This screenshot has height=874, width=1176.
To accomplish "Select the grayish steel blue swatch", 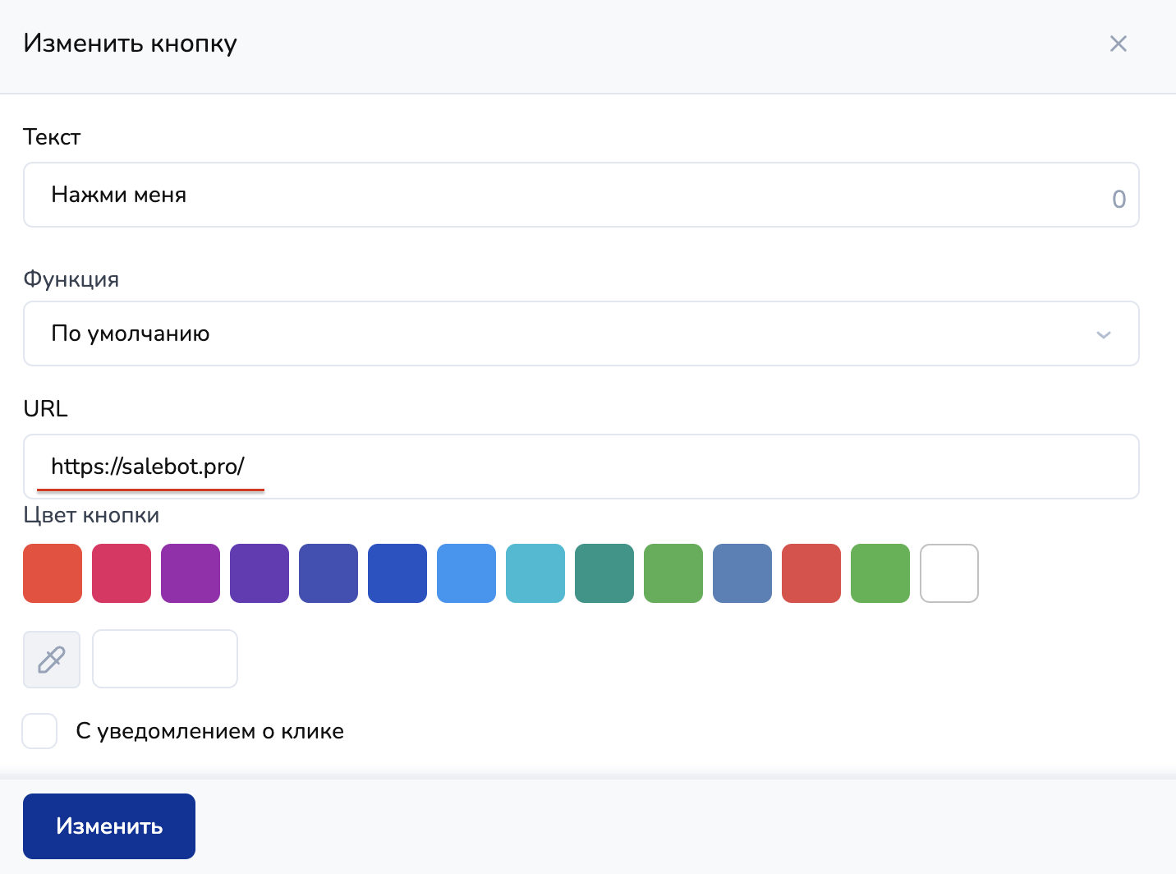I will click(742, 573).
